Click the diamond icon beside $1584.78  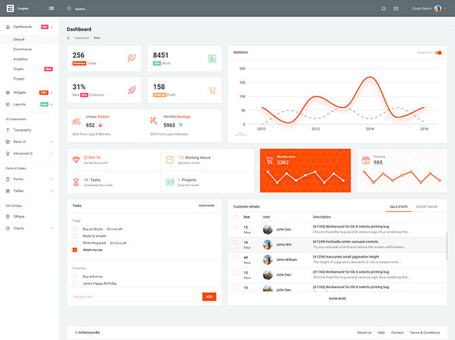click(x=76, y=160)
